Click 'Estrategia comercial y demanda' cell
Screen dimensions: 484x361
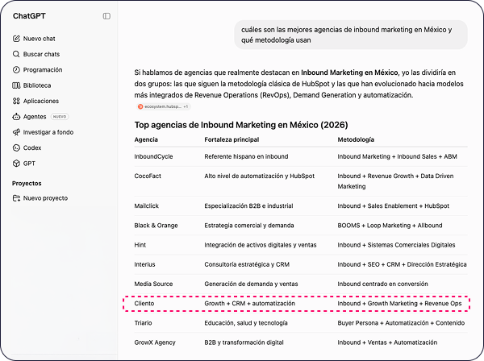[248, 226]
